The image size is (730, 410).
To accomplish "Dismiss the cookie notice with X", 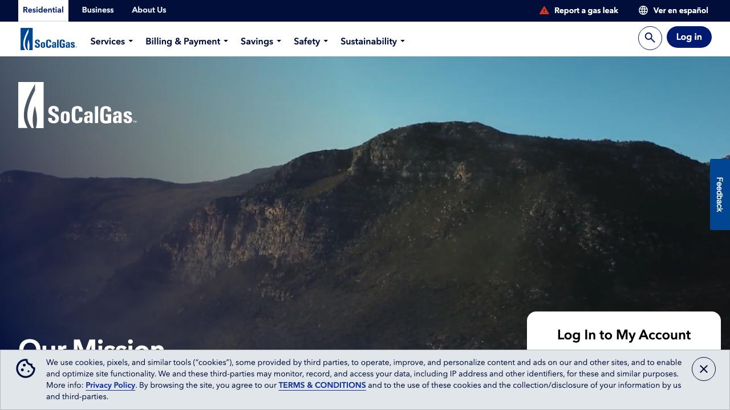I will (x=703, y=369).
